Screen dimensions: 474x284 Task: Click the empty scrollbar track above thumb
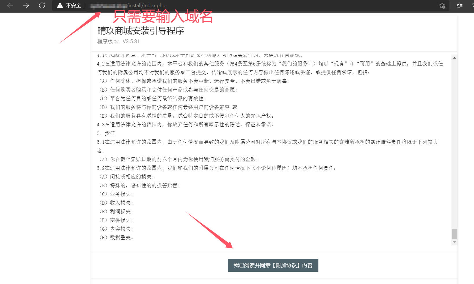pos(454,145)
